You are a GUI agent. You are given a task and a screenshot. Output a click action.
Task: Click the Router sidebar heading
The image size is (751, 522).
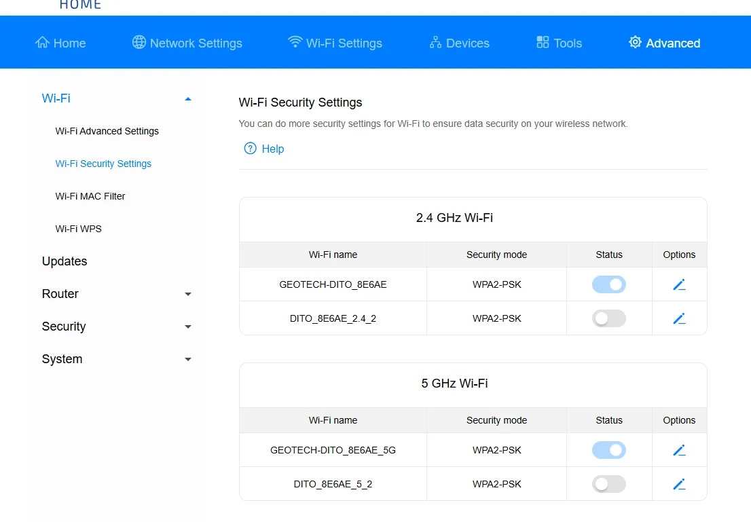[60, 294]
